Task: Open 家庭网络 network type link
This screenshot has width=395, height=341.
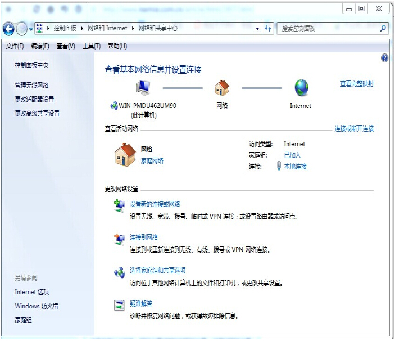Action: [152, 161]
